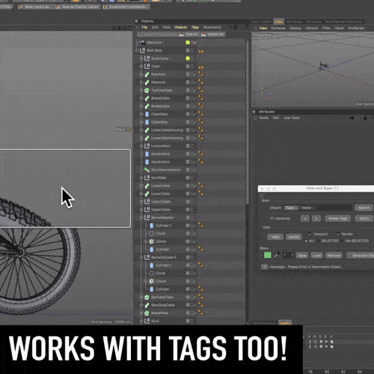Toggle the Viewport checkbox in Hide and Seek
The width and height of the screenshot is (374, 374).
[310, 234]
